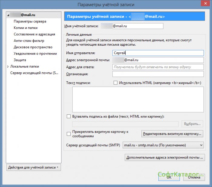Check 'Вставлять подпись из файла' option
Screen dimensions: 212x187
pyautogui.click(x=68, y=116)
